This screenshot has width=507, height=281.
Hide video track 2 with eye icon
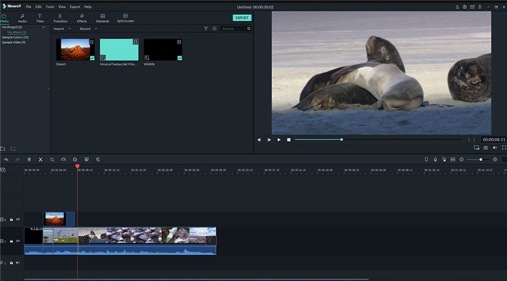[x=18, y=219]
